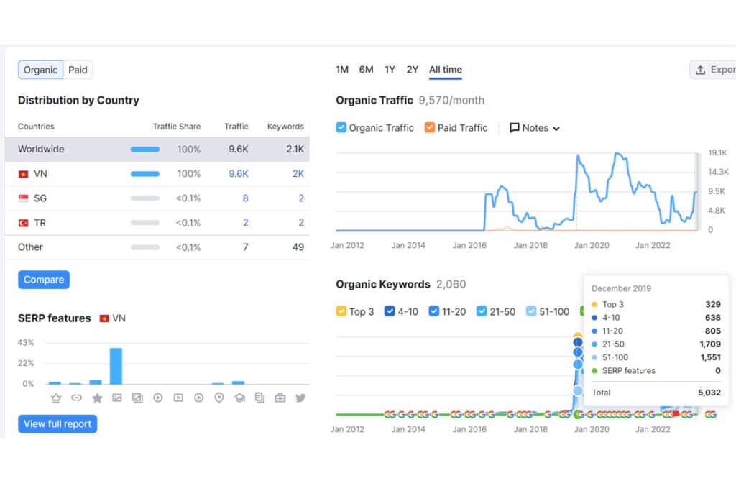The image size is (736, 491).
Task: Click the Vietnam flag beside SERP features heading
Action: (x=104, y=318)
